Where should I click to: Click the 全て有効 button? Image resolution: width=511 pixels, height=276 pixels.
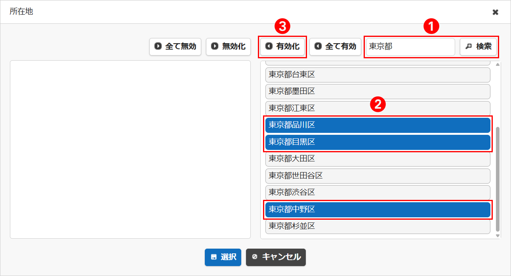[335, 46]
